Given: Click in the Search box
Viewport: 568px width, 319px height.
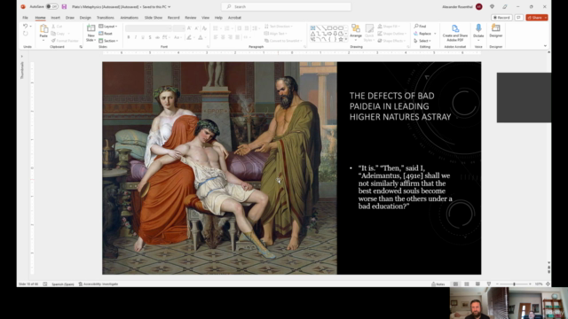Looking at the screenshot, I should tap(286, 6).
